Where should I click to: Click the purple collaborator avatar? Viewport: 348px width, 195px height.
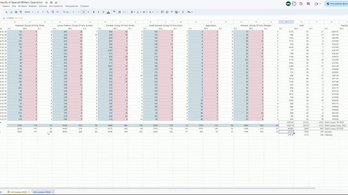[294, 4]
